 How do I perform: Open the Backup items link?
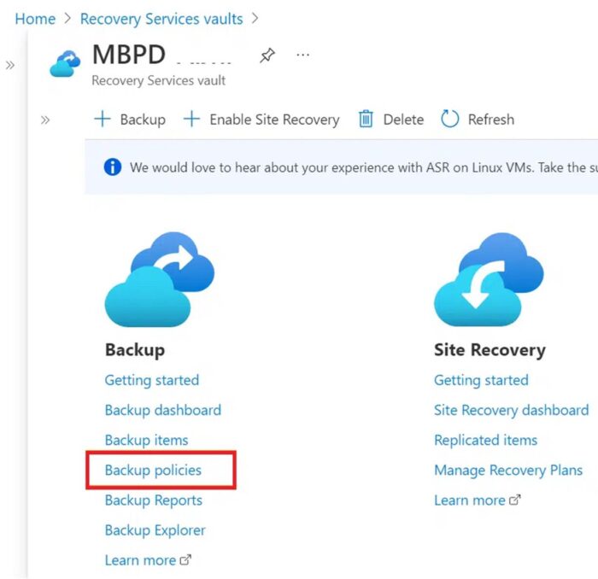[146, 440]
